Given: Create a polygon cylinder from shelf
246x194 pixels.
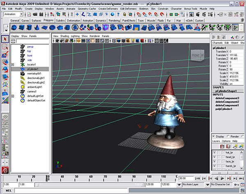Looking at the screenshot, I should (x=29, y=27).
